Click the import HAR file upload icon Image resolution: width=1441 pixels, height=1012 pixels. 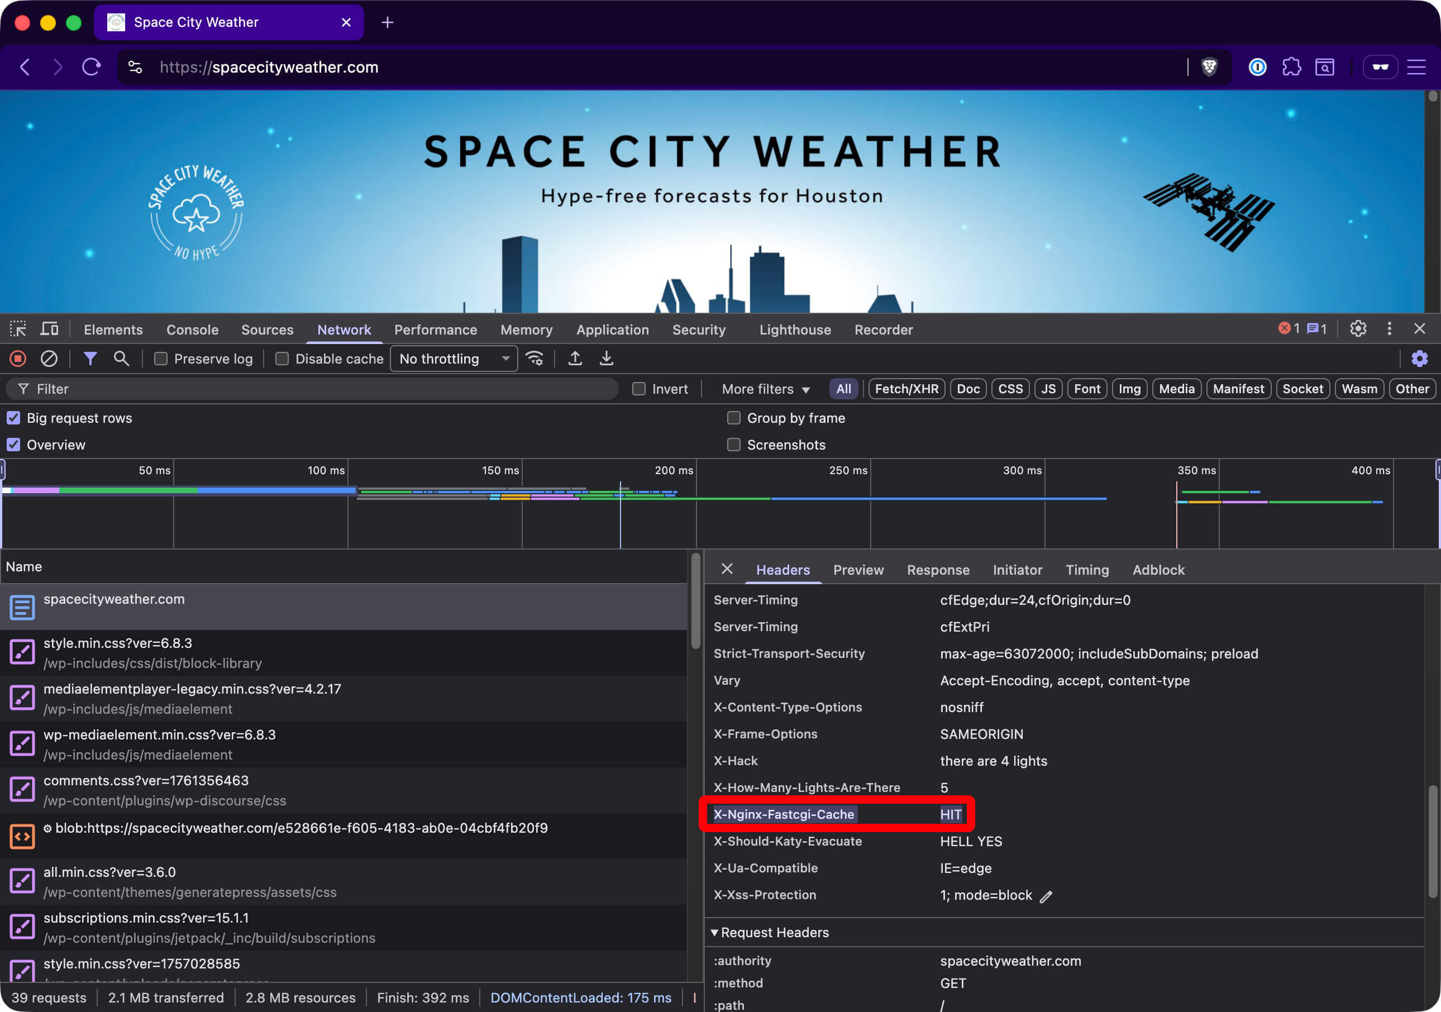[x=575, y=358]
